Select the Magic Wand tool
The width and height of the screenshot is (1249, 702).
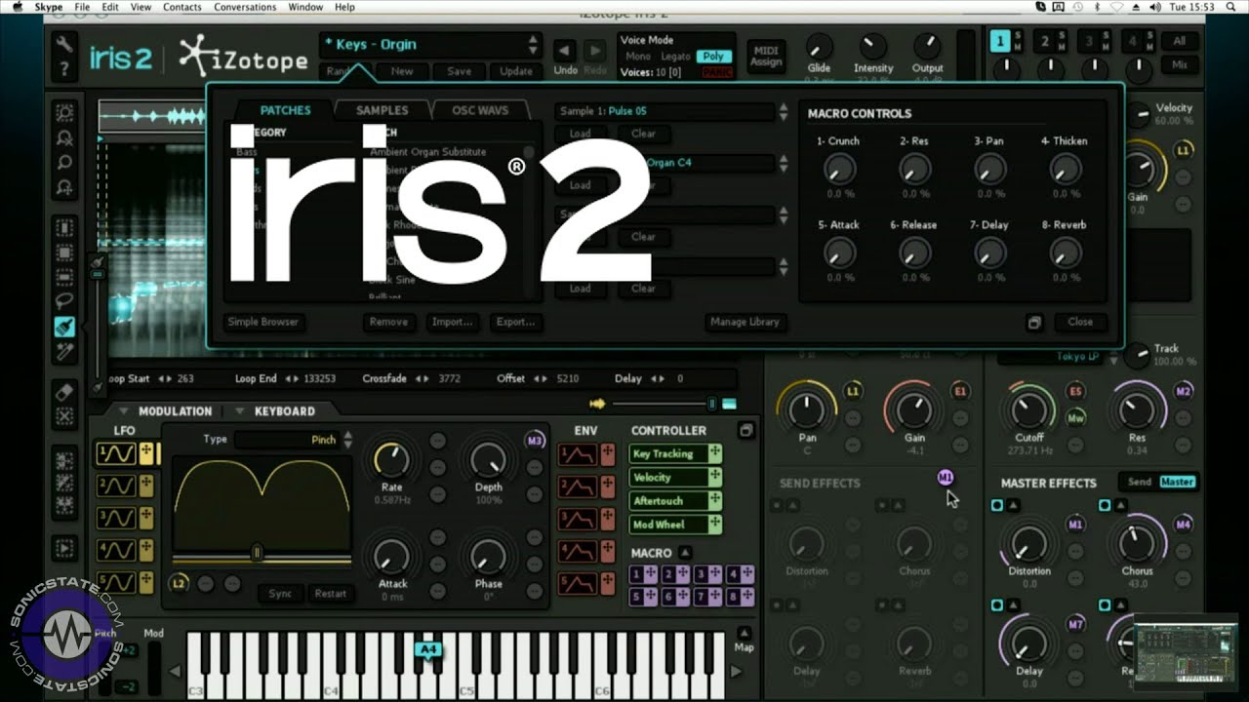[x=64, y=353]
